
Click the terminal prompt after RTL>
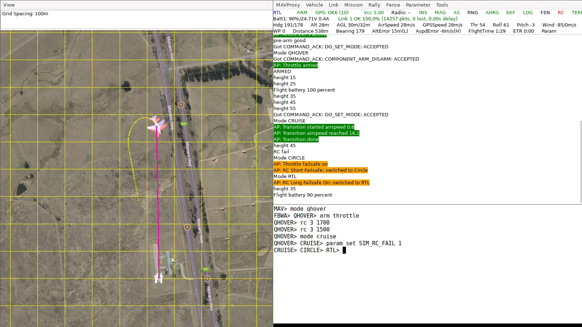(x=344, y=250)
